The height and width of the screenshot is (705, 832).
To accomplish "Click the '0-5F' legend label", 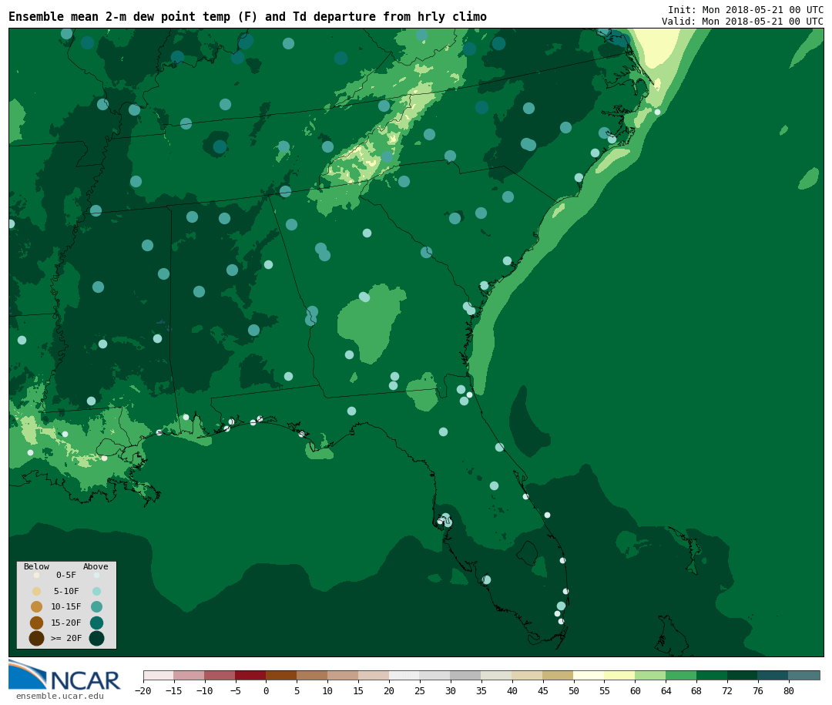I will pyautogui.click(x=66, y=575).
